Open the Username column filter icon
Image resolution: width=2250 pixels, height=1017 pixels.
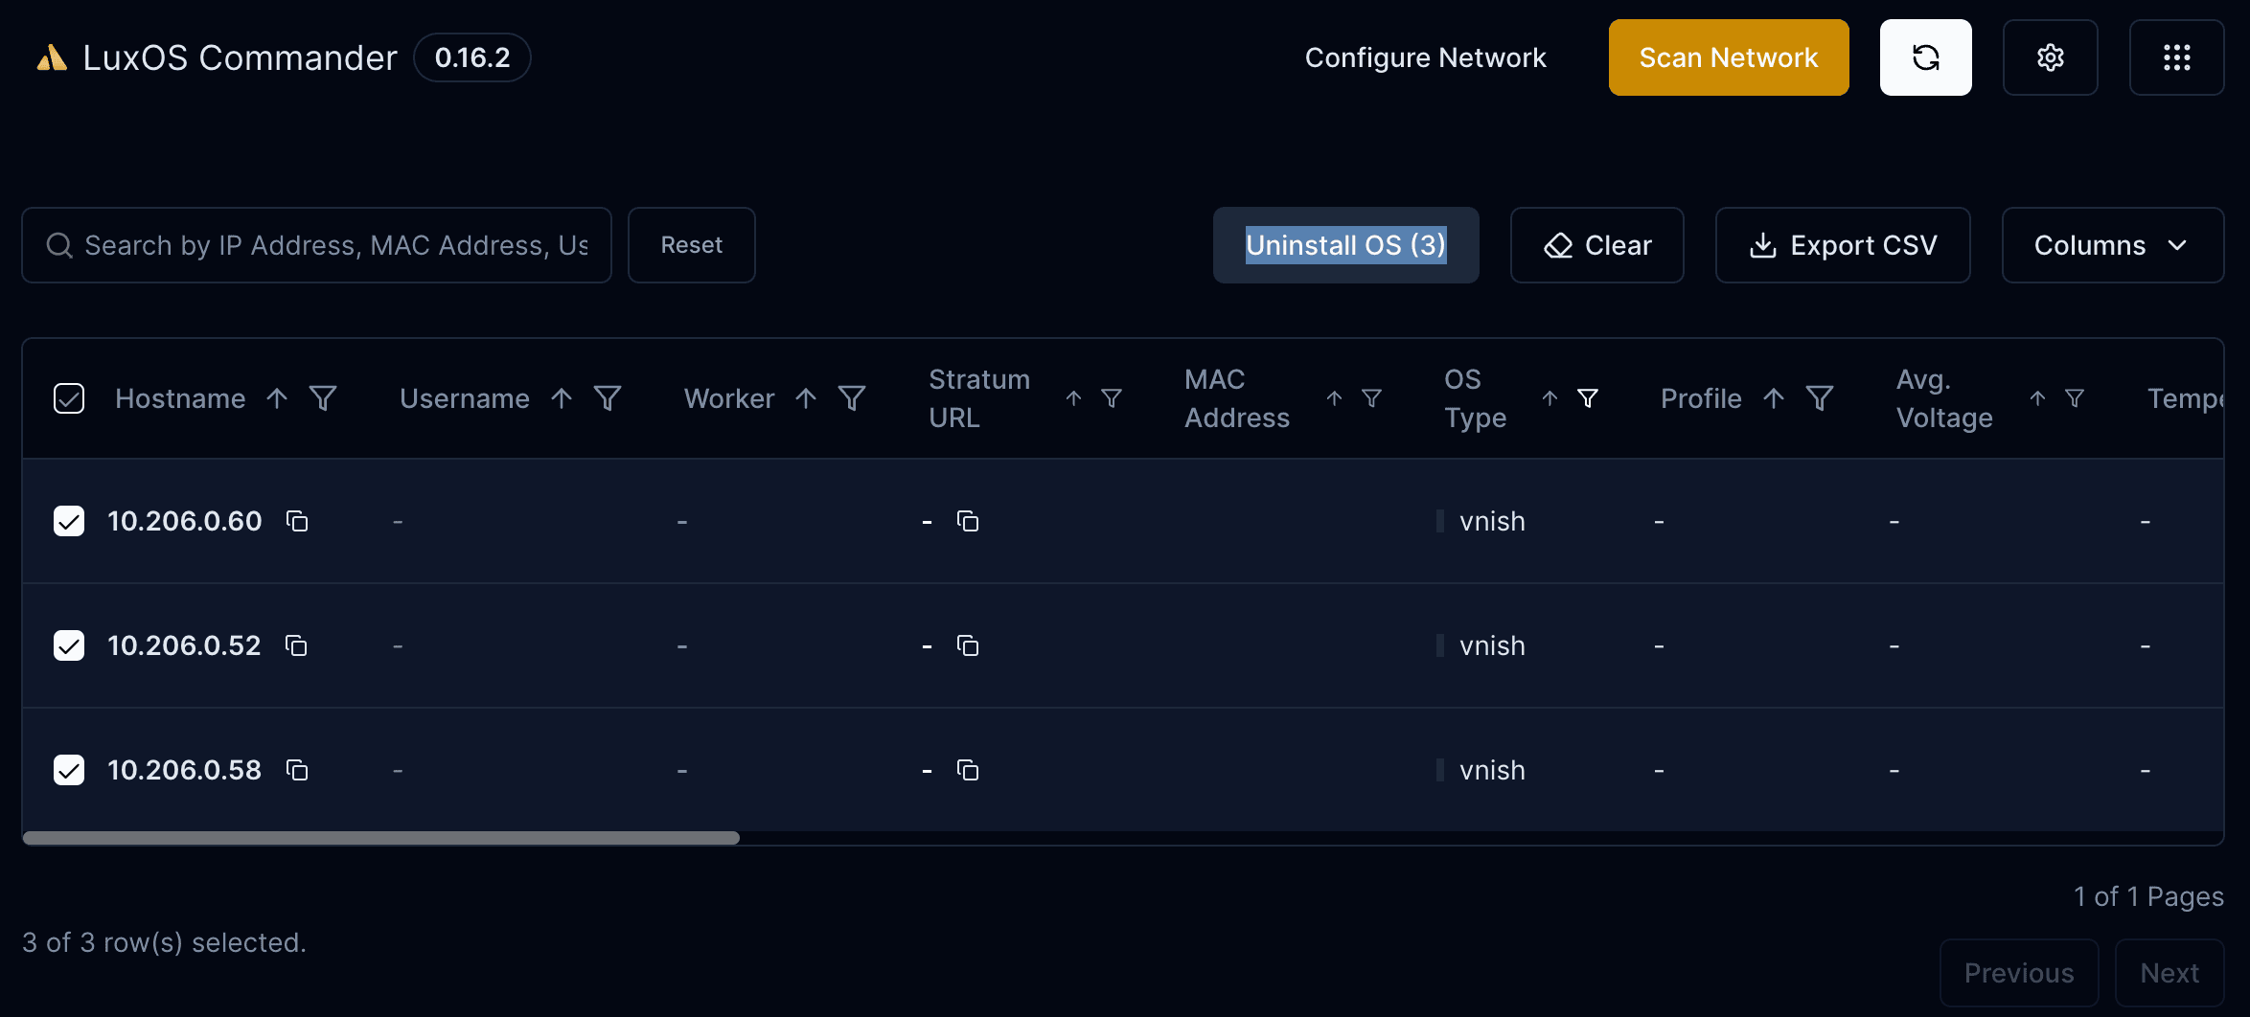click(608, 398)
